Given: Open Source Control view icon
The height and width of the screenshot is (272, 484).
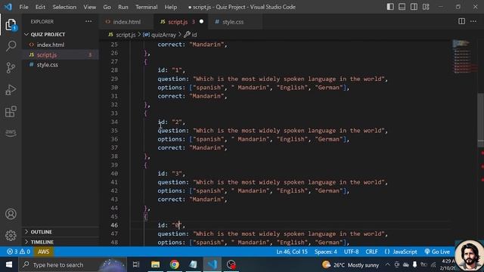Looking at the screenshot, I should point(11,68).
